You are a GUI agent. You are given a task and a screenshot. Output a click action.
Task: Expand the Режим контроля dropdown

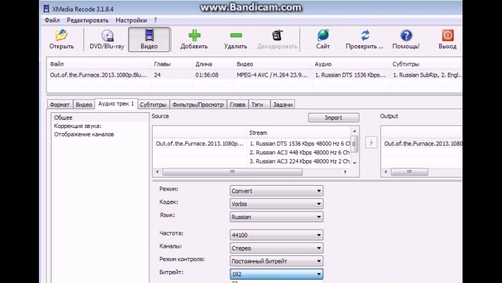[x=276, y=261]
